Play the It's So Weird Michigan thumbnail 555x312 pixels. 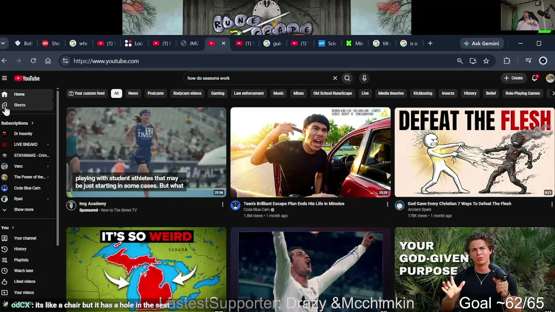pos(146,270)
